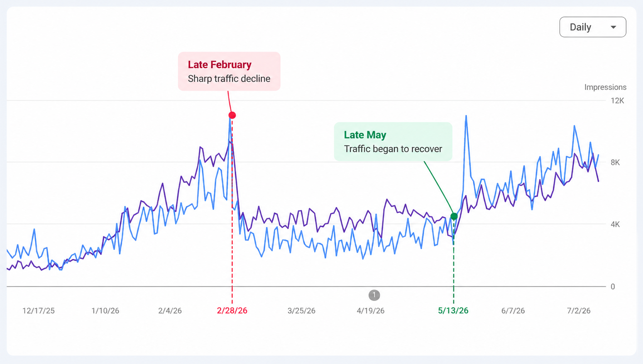Click the 2/28/26 date label

click(x=232, y=311)
